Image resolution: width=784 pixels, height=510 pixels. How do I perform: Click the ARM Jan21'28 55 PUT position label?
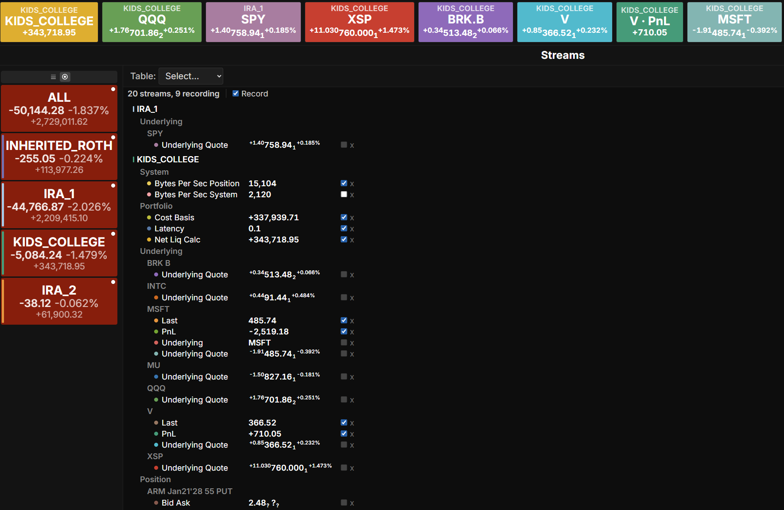point(190,491)
